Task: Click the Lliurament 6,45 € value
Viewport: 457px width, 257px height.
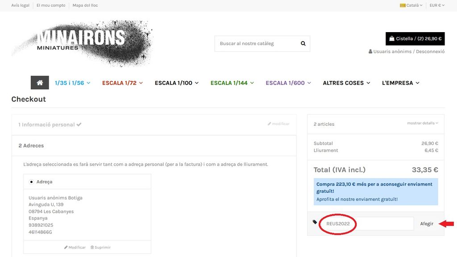Action: pos(432,150)
